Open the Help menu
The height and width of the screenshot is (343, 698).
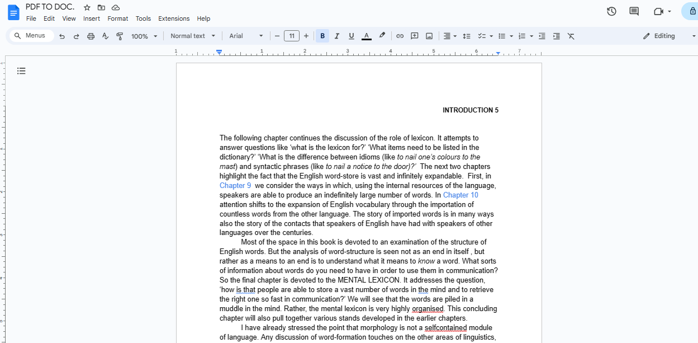(x=203, y=18)
